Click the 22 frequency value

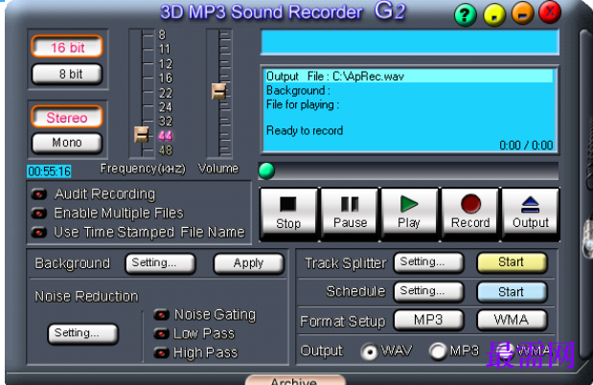(x=166, y=93)
